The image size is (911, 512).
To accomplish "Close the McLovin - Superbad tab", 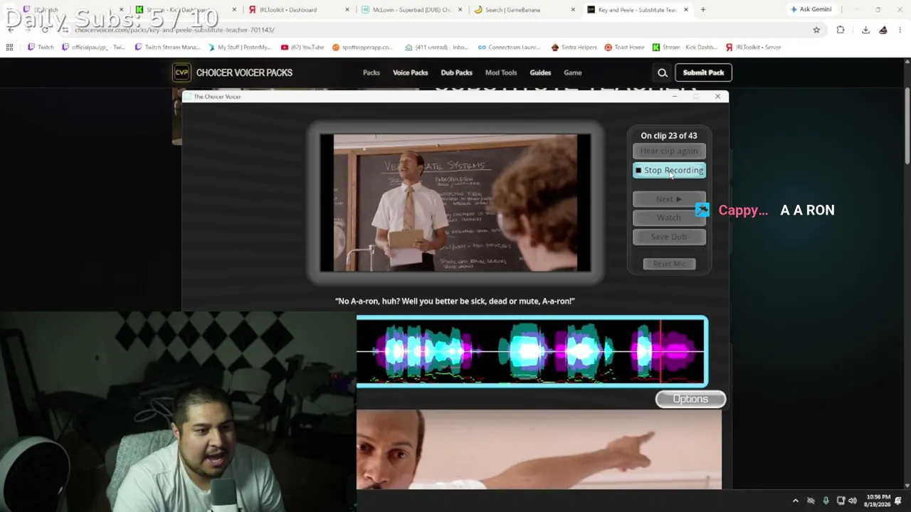I will [460, 10].
